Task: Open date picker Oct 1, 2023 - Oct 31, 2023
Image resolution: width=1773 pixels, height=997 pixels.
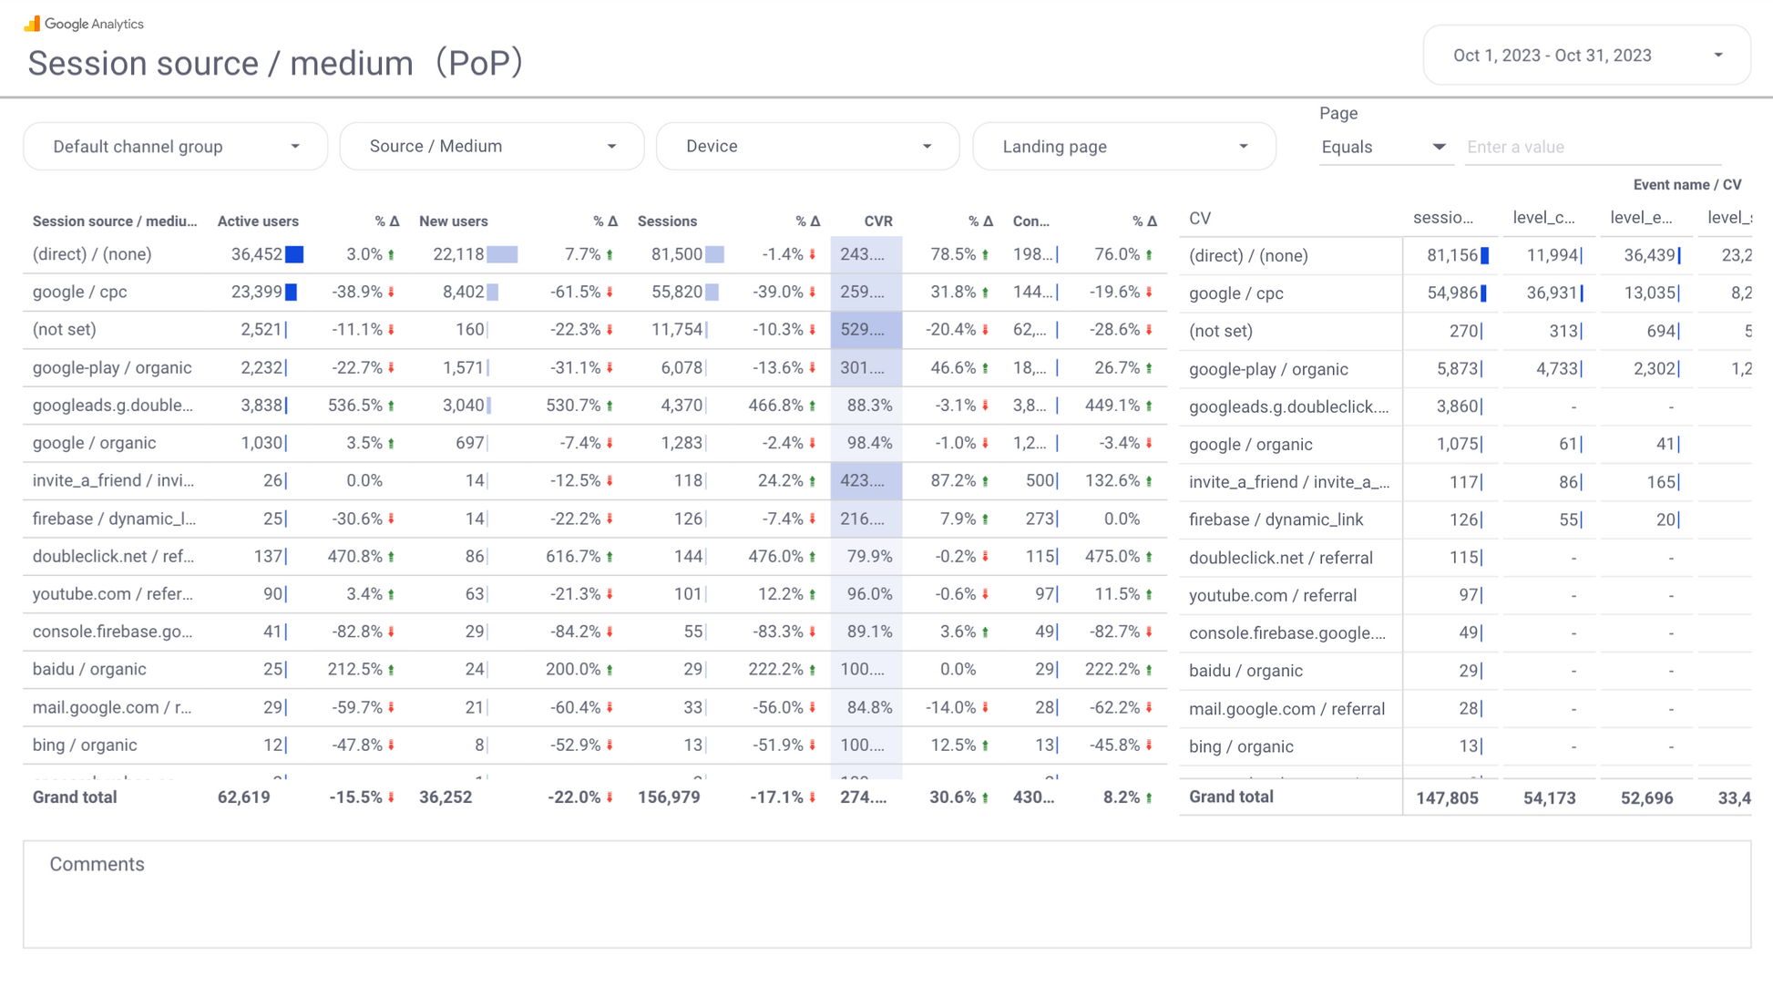Action: [x=1552, y=56]
